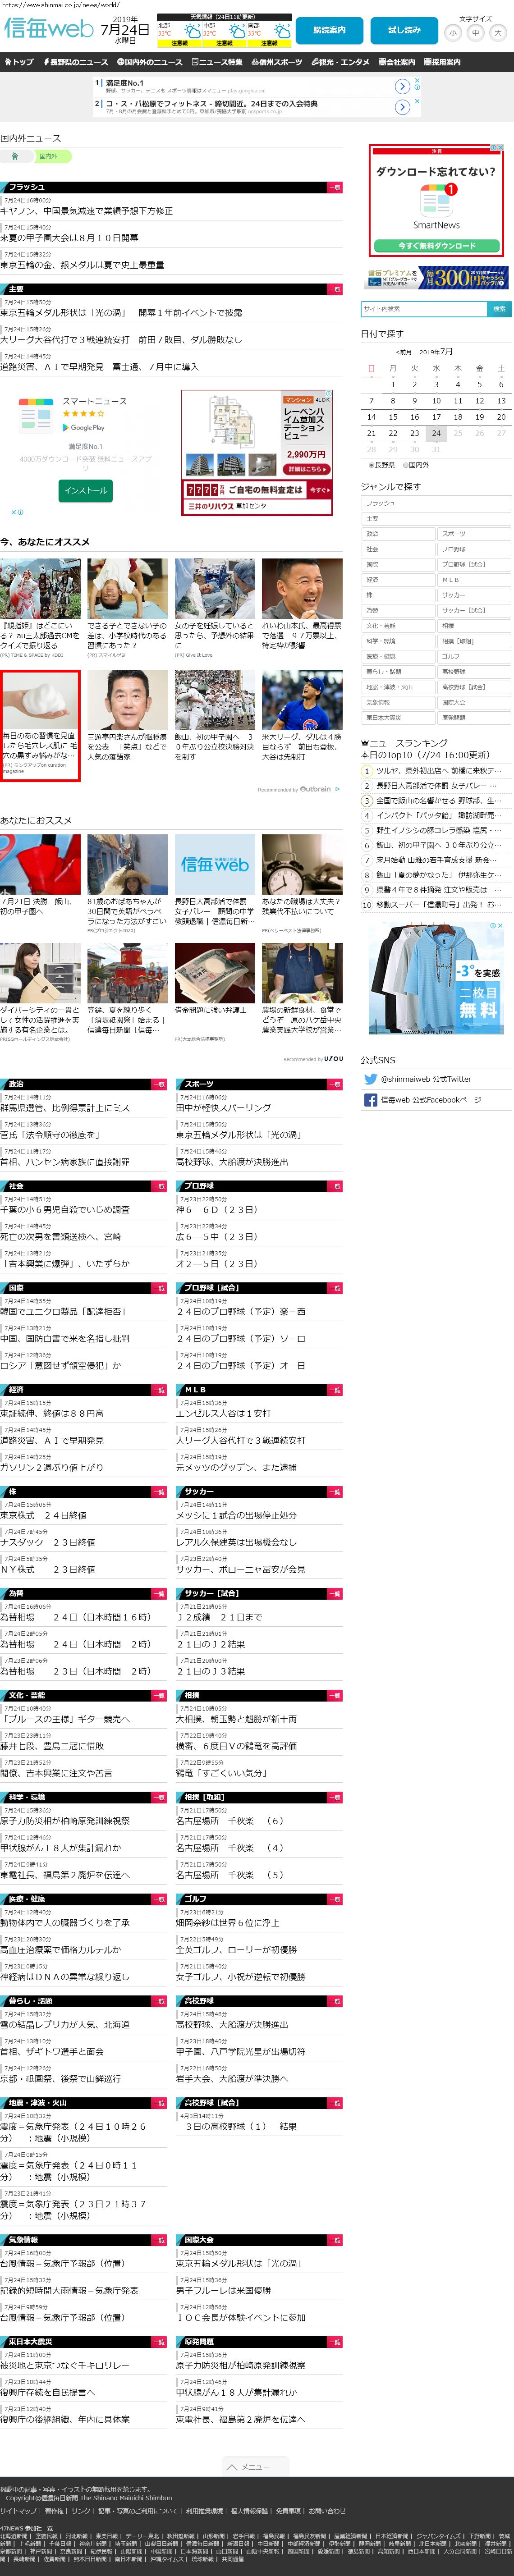Open 一覧 list button for スポーツ section

pos(335,1084)
